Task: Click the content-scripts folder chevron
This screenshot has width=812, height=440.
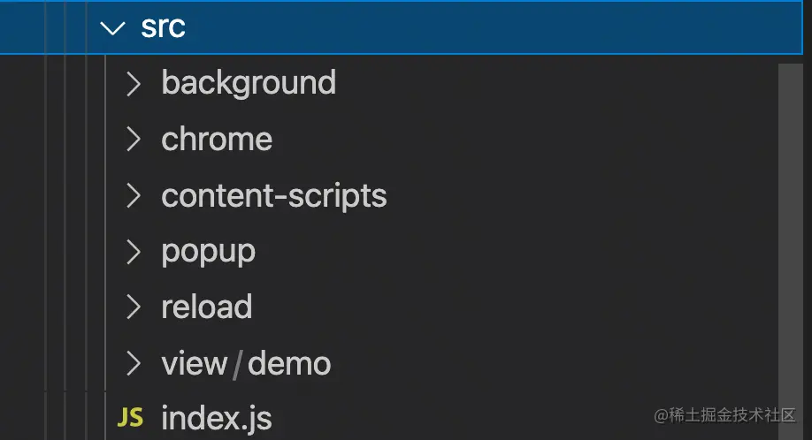Action: click(x=134, y=196)
